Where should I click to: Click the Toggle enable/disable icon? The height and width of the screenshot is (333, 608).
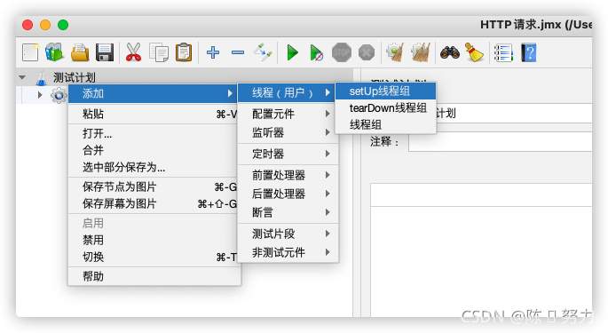click(x=263, y=52)
